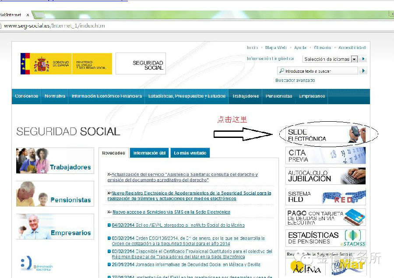Open the Trabajadores image banner on the left
The image size is (394, 278).
(x=55, y=161)
